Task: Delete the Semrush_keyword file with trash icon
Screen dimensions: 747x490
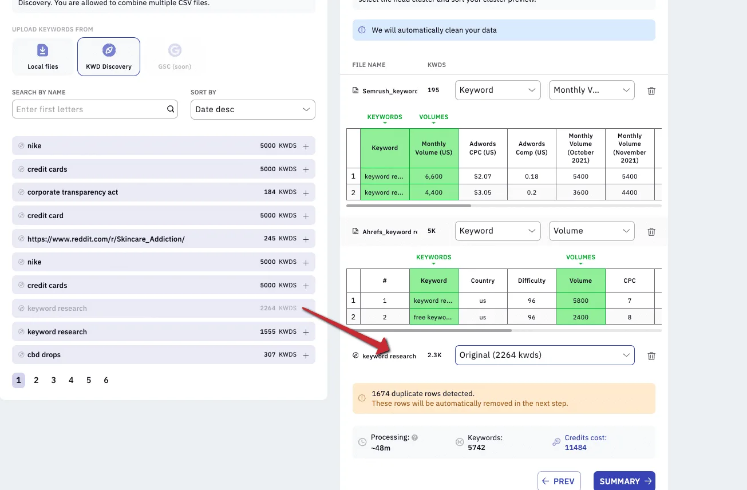Action: click(651, 91)
